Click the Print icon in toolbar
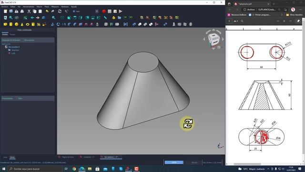Screen dimensions: 305x172 [22, 11]
